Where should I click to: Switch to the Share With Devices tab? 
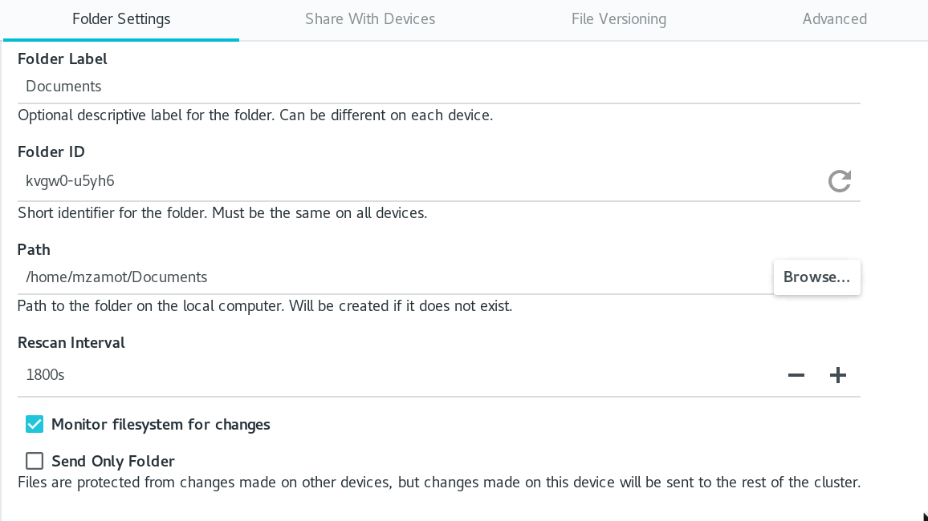coord(370,19)
